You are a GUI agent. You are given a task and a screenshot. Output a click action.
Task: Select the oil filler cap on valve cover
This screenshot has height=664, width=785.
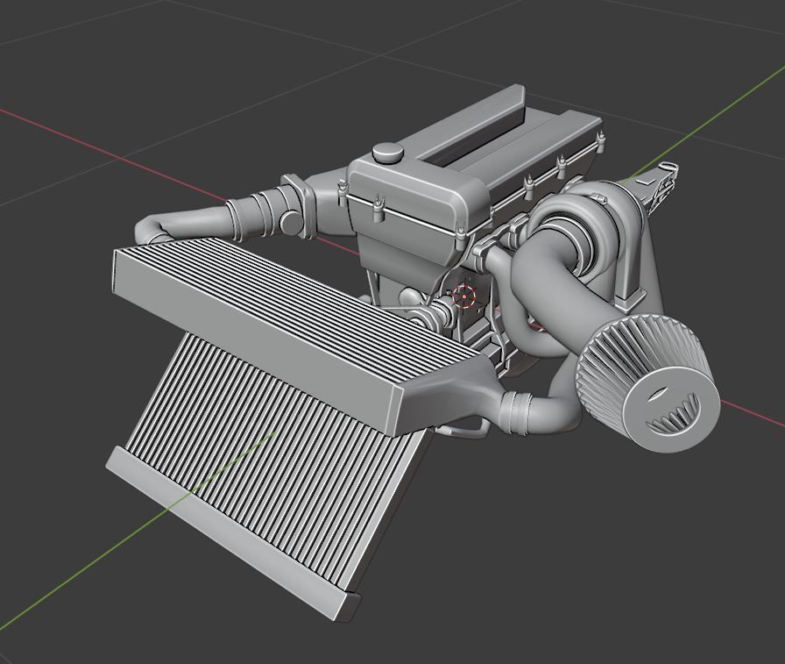coord(387,153)
